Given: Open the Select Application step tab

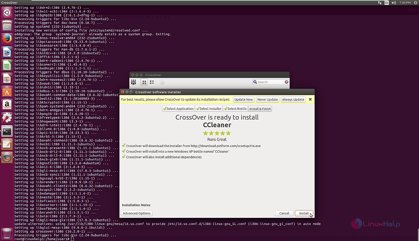Looking at the screenshot, I should click(178, 109).
